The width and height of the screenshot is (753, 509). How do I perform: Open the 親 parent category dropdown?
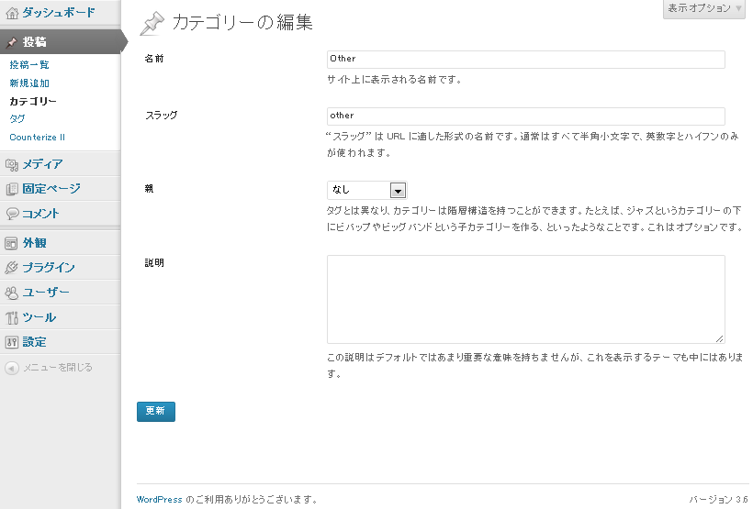366,190
